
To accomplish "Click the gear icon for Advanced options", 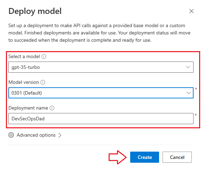I will pyautogui.click(x=11, y=135).
